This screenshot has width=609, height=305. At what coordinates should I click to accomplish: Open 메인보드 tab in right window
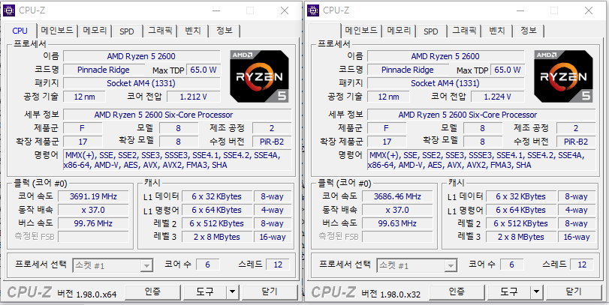361,31
